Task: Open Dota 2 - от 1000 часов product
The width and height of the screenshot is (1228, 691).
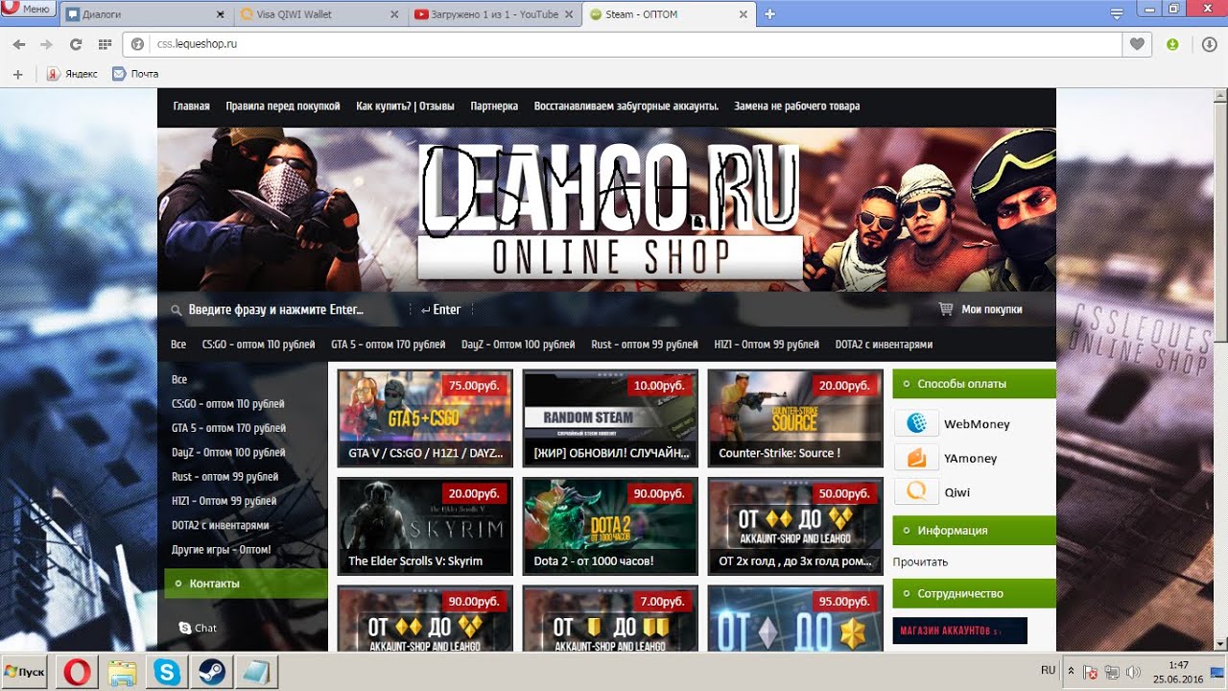Action: (610, 526)
